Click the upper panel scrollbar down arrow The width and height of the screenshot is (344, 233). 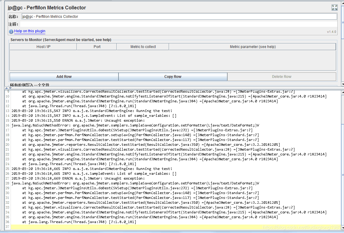(343, 84)
